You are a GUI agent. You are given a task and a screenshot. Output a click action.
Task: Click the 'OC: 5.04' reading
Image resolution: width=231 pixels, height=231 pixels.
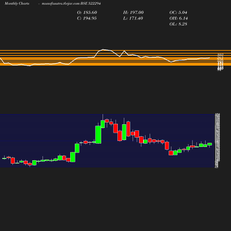pyautogui.click(x=178, y=12)
